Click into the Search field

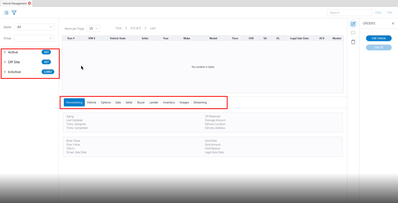349,13
